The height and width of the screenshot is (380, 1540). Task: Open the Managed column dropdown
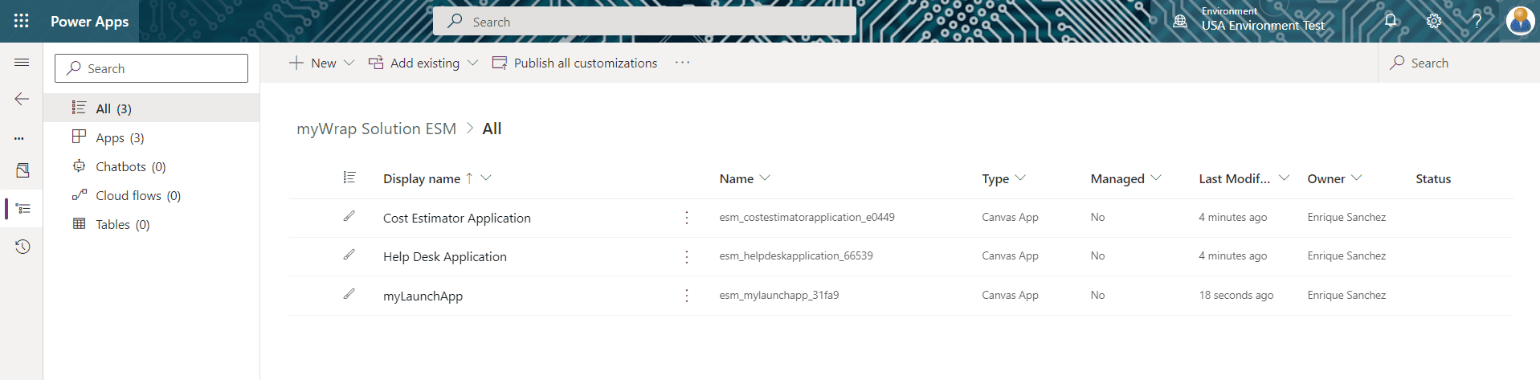[x=1156, y=178]
